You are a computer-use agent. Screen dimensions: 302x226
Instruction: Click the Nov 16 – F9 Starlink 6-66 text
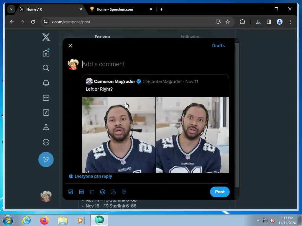111,206
